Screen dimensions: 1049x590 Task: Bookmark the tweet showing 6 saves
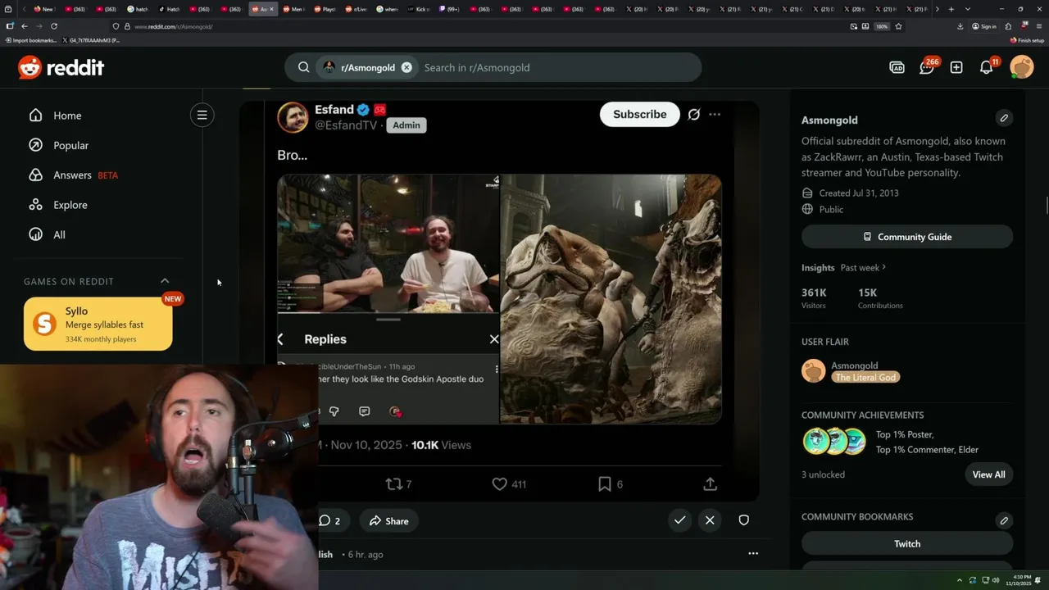604,484
